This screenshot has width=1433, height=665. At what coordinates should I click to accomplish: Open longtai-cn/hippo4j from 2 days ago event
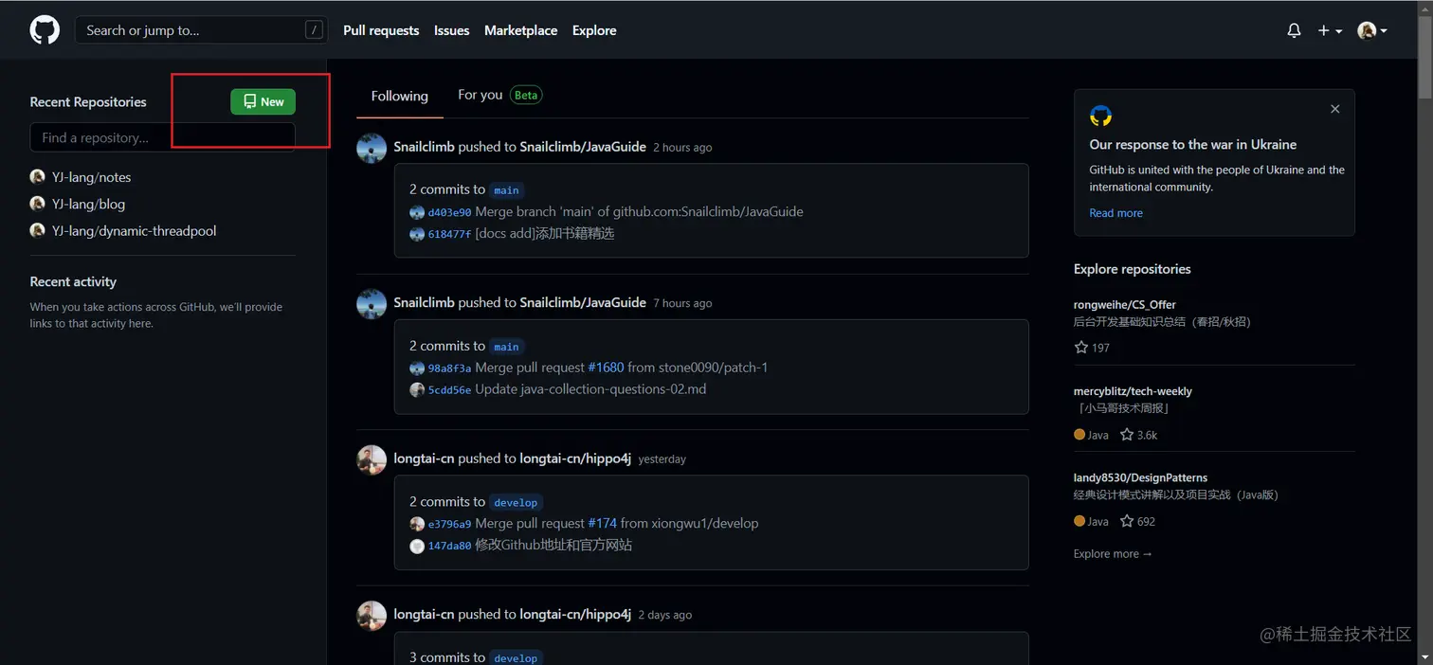tap(575, 614)
